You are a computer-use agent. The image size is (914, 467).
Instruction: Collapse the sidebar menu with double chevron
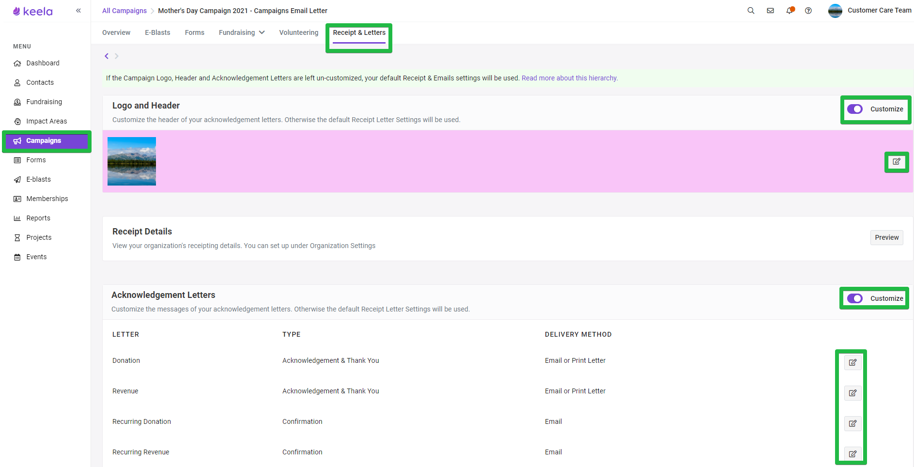[x=78, y=11]
